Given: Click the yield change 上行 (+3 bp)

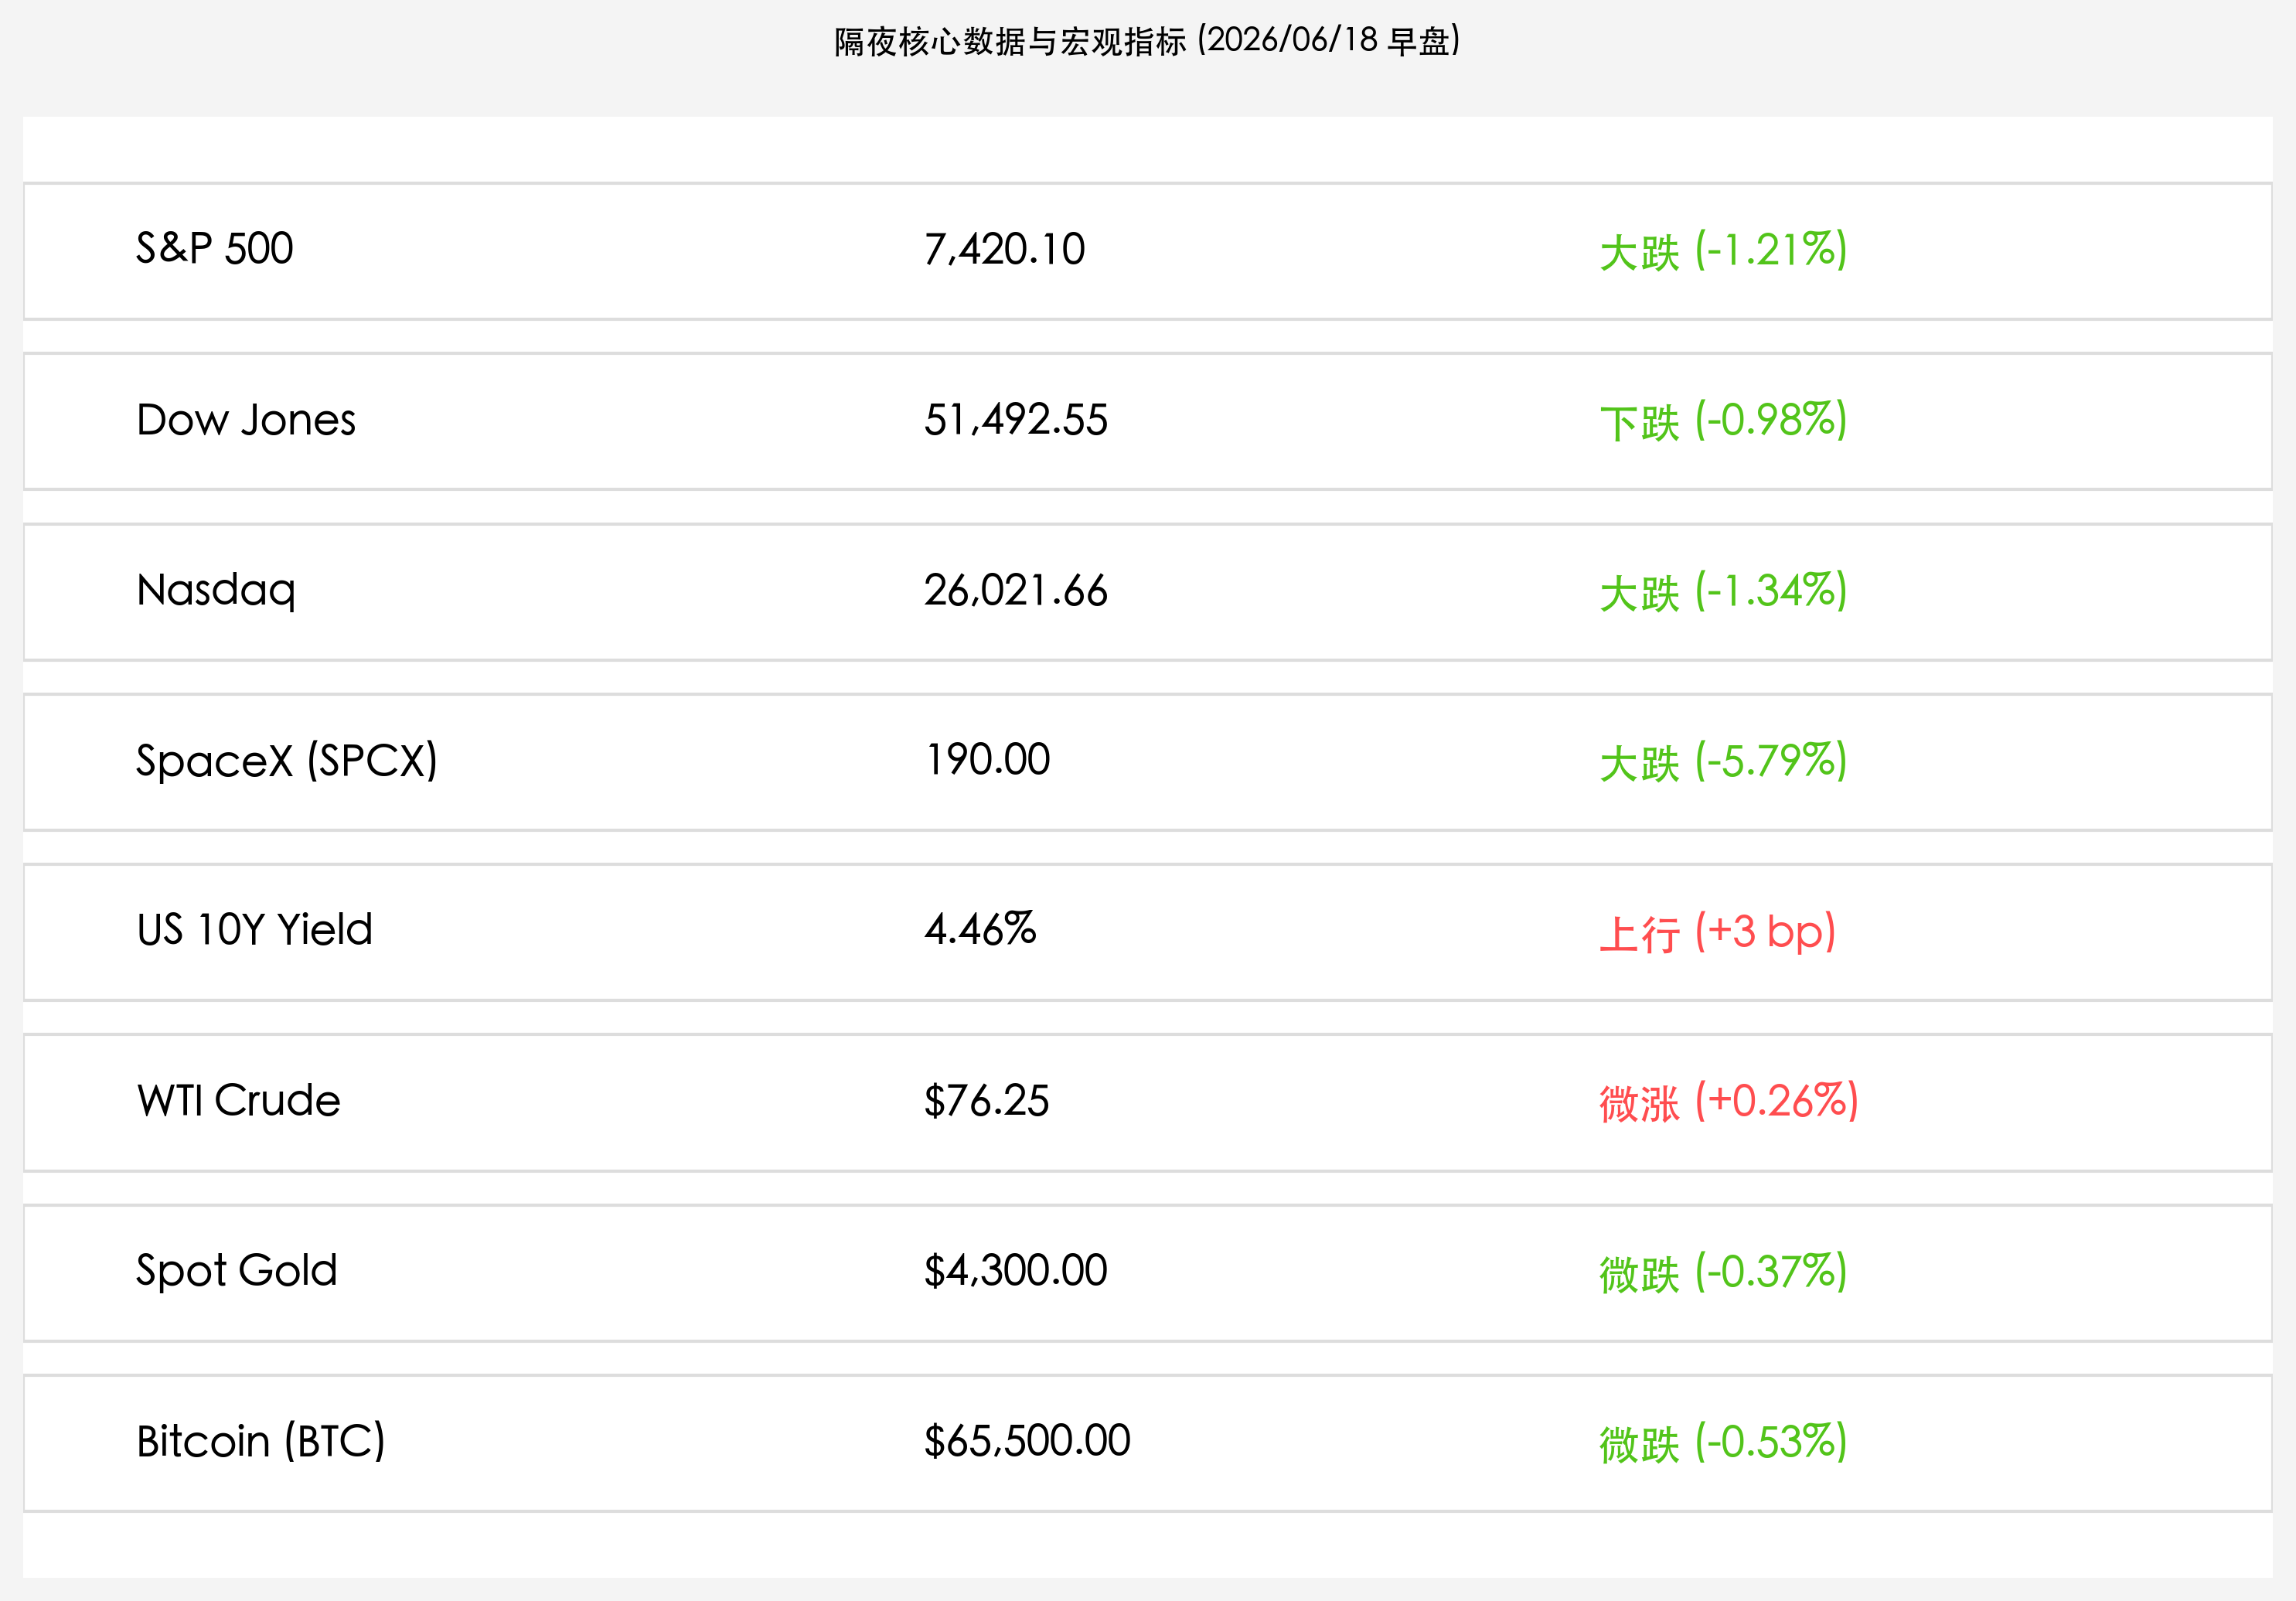Looking at the screenshot, I should click(1718, 932).
